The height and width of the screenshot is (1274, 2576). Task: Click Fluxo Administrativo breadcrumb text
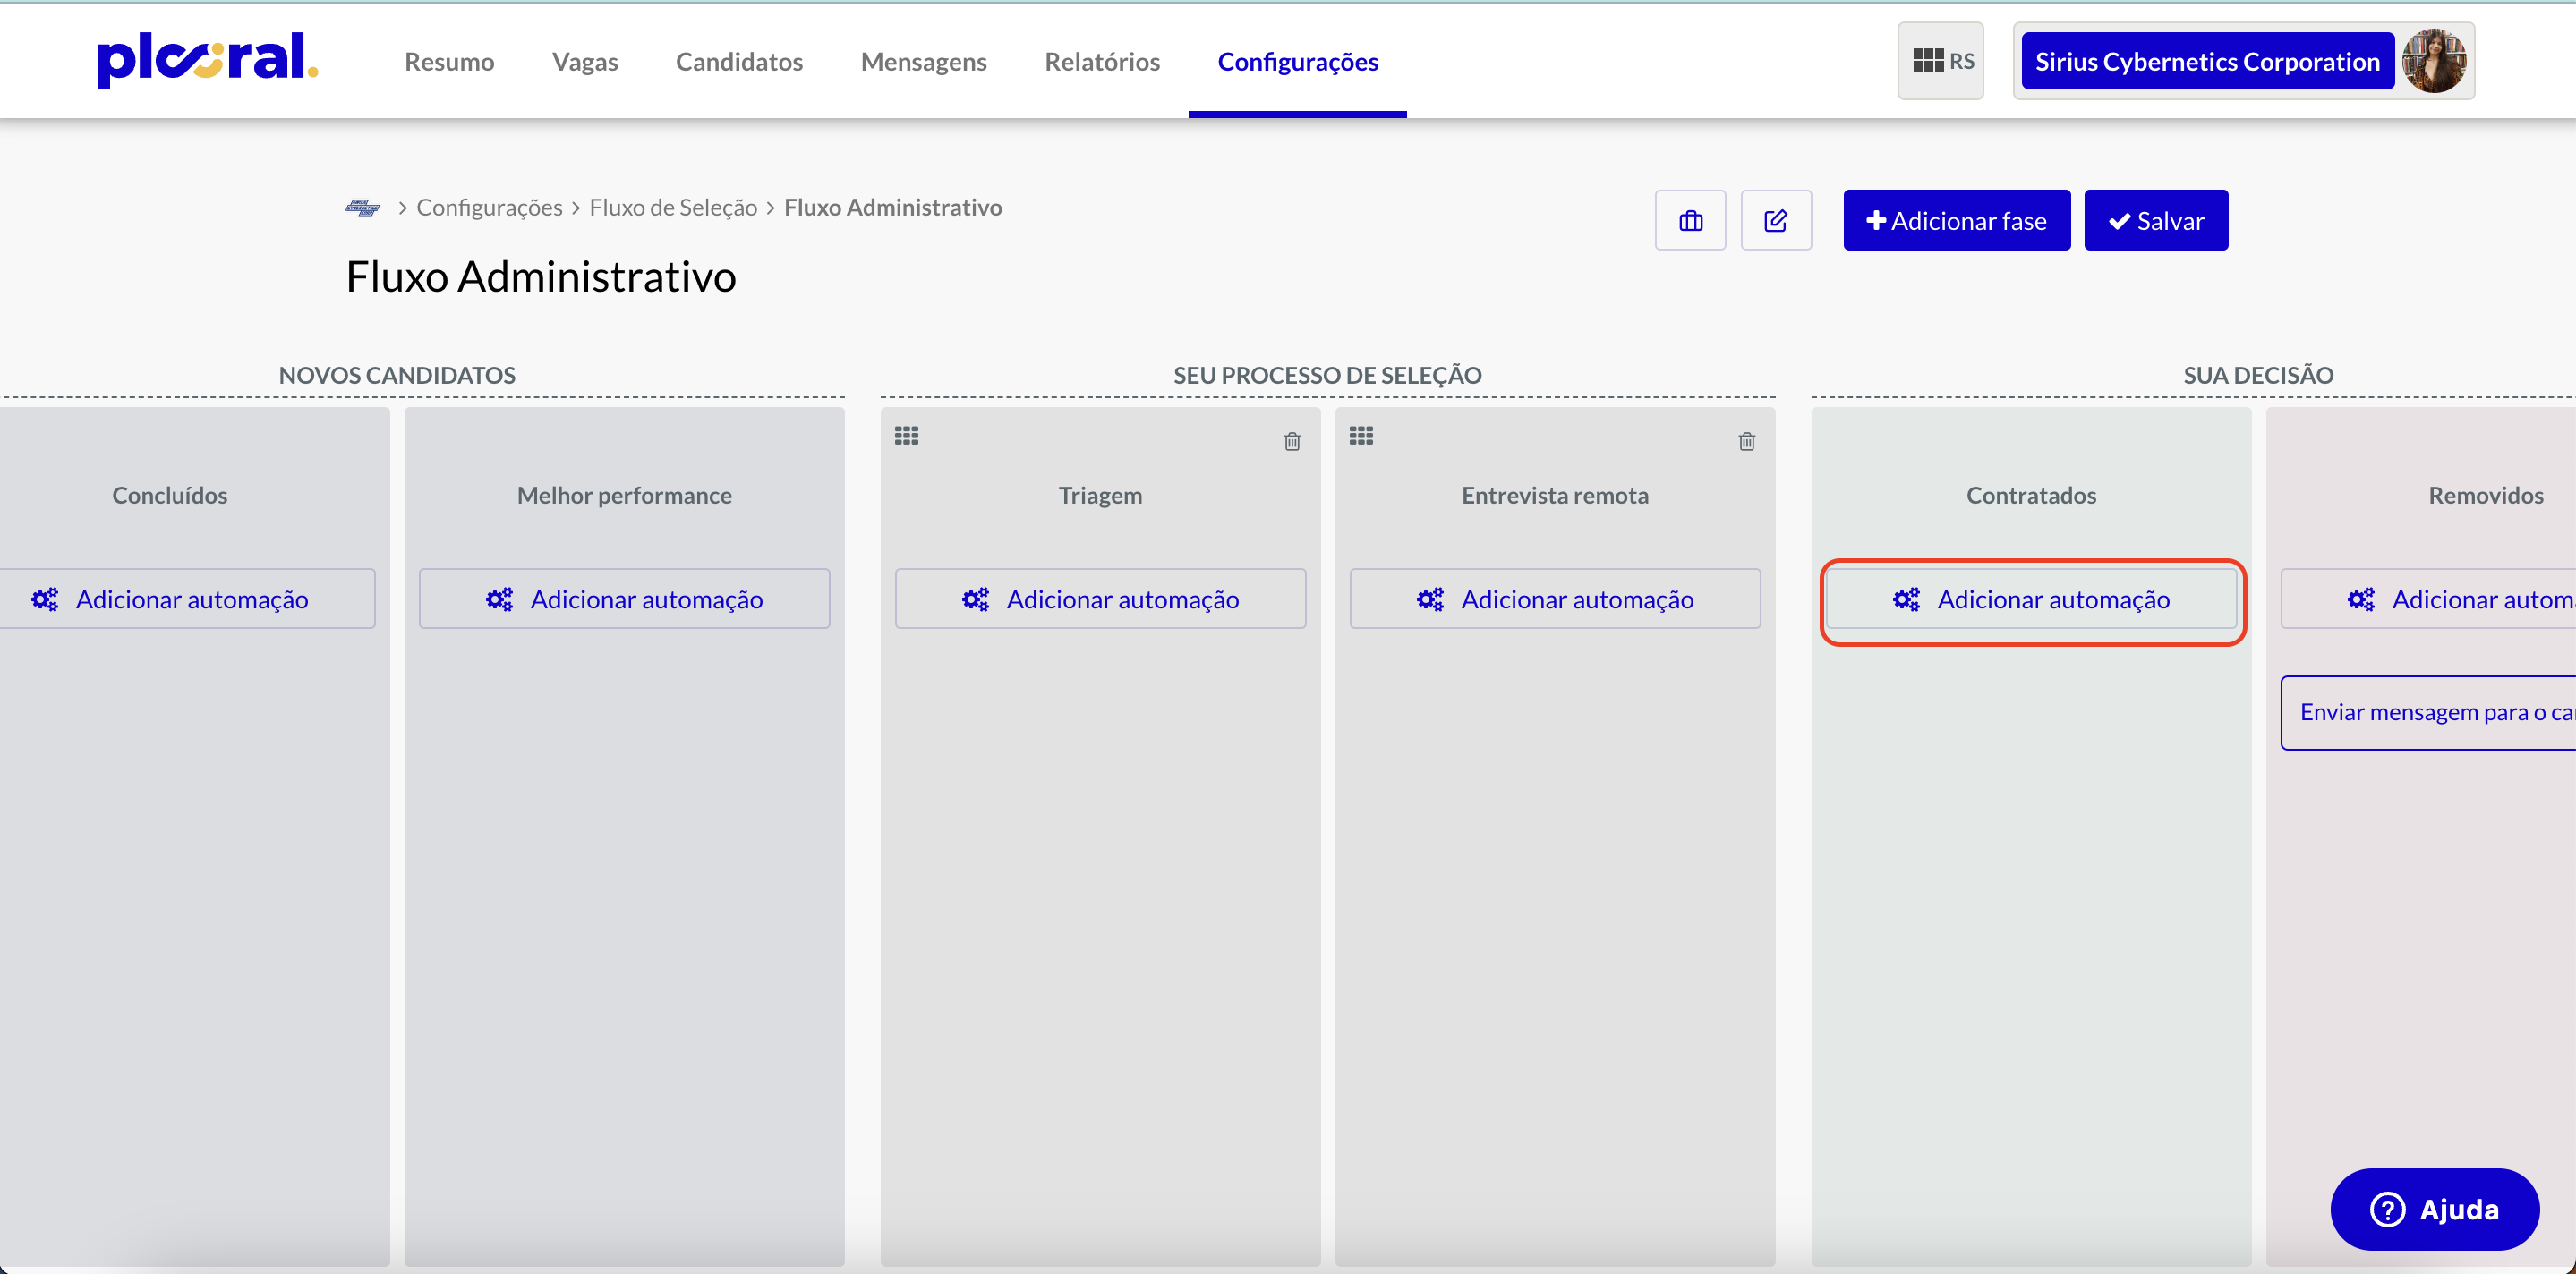893,207
